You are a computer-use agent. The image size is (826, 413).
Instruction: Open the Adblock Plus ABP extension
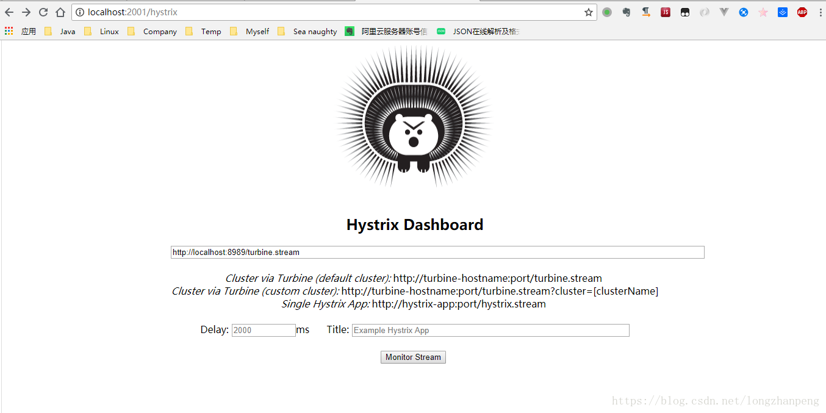[x=802, y=12]
